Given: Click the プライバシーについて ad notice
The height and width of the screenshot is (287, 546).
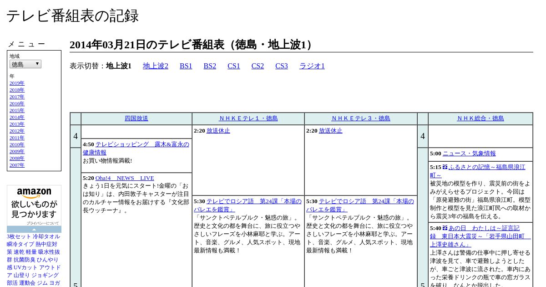Looking at the screenshot, I should [x=42, y=223].
